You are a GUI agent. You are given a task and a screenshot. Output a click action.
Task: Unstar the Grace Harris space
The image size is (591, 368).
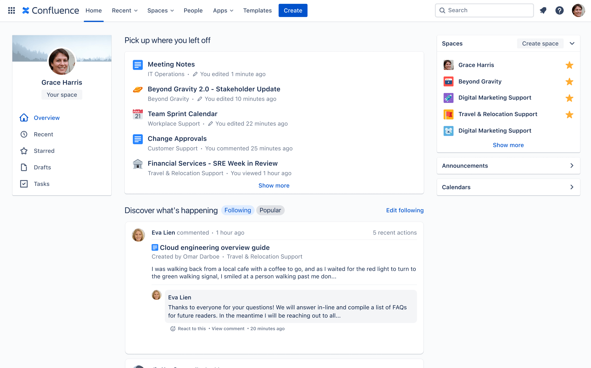coord(569,65)
